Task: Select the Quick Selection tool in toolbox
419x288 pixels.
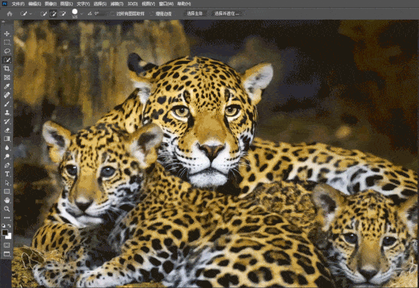Action: [7, 60]
